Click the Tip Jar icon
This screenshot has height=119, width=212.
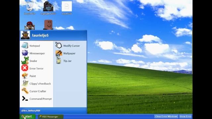click(x=59, y=60)
